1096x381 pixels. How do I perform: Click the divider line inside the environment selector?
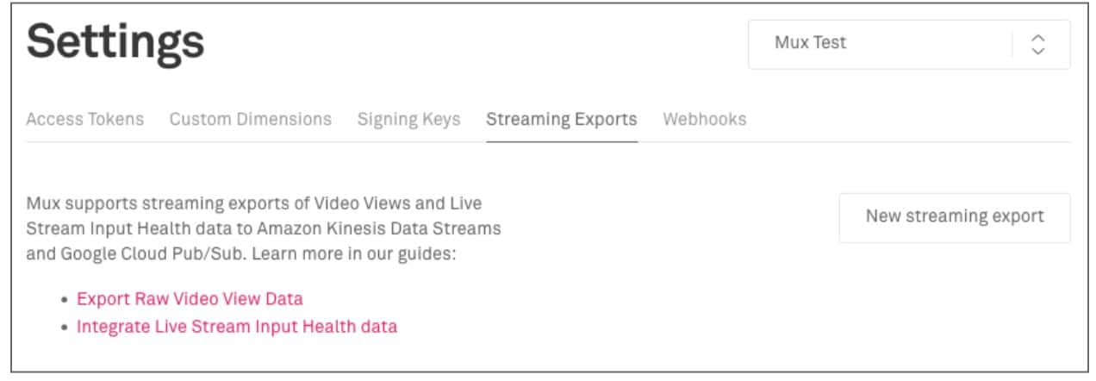(x=1012, y=44)
